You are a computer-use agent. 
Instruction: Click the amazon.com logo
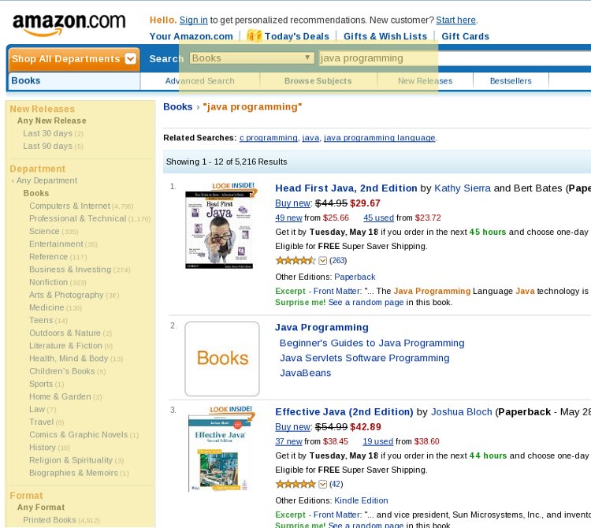(69, 25)
